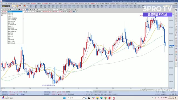
Task: Click the blue highlighted chart type button
Action: coord(27,9)
